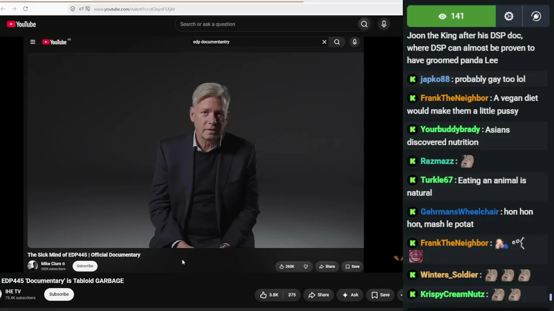Screen dimensions: 554x311
Task: Save the IHE TV video to playlist
Action: 380,295
